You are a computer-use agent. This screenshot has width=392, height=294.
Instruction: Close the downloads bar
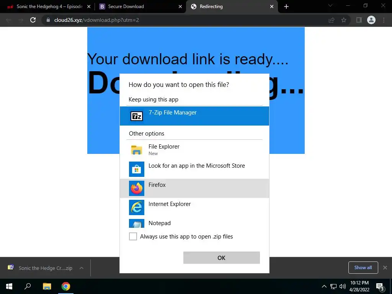[385, 268]
